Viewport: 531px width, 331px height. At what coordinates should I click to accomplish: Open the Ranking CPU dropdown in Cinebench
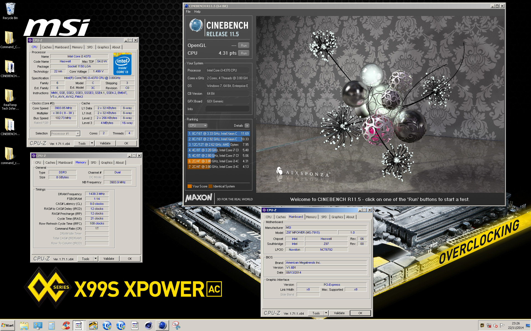(198, 126)
